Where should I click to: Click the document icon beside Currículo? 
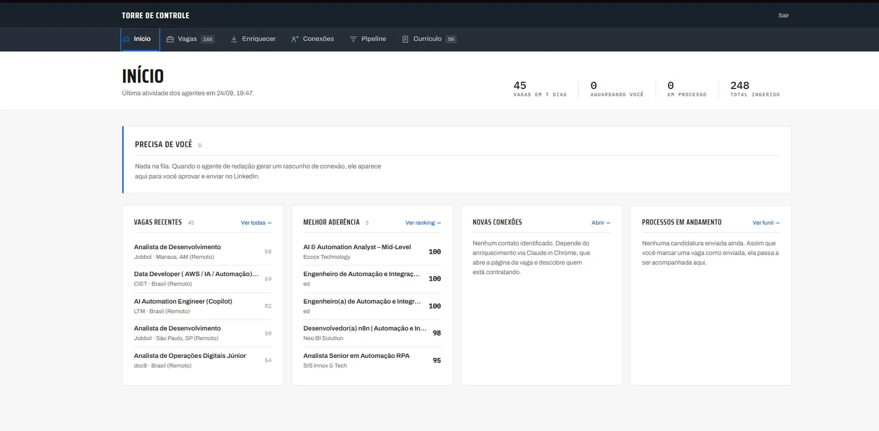coord(405,39)
